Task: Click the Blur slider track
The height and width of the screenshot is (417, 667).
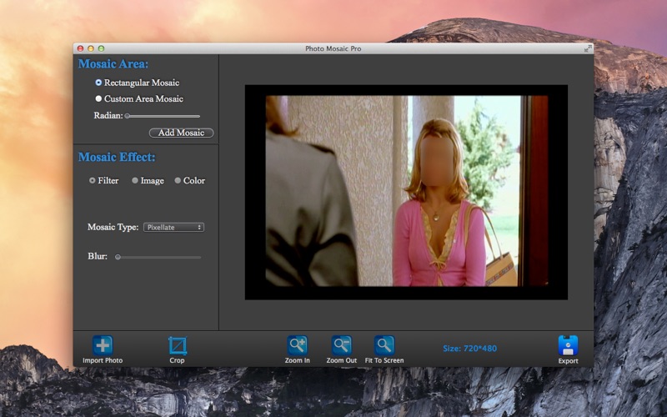Action: (159, 257)
